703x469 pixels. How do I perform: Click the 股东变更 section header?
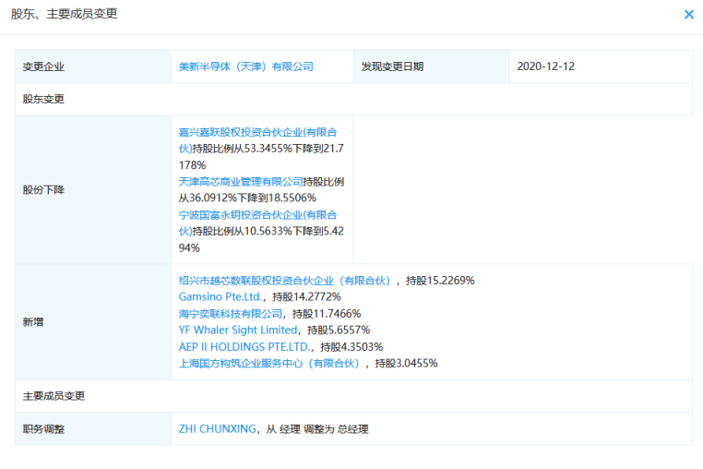pyautogui.click(x=44, y=99)
